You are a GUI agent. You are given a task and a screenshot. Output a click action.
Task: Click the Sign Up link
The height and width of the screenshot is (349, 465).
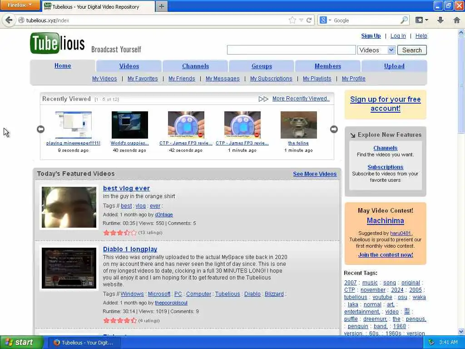pyautogui.click(x=371, y=36)
